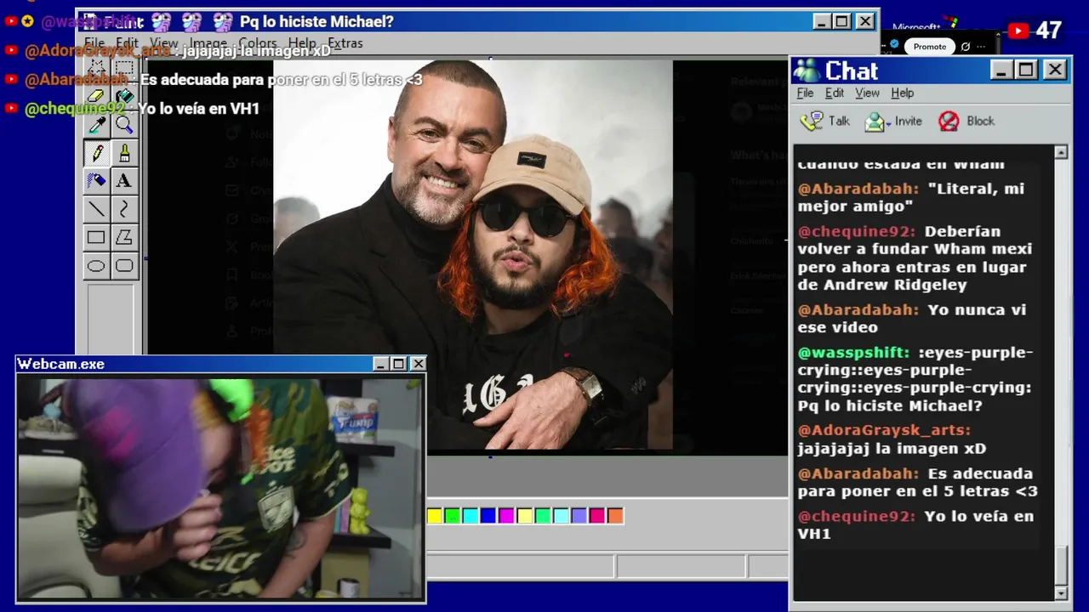This screenshot has width=1089, height=612.
Task: Click the photo on the Paint canvas
Action: 472,254
